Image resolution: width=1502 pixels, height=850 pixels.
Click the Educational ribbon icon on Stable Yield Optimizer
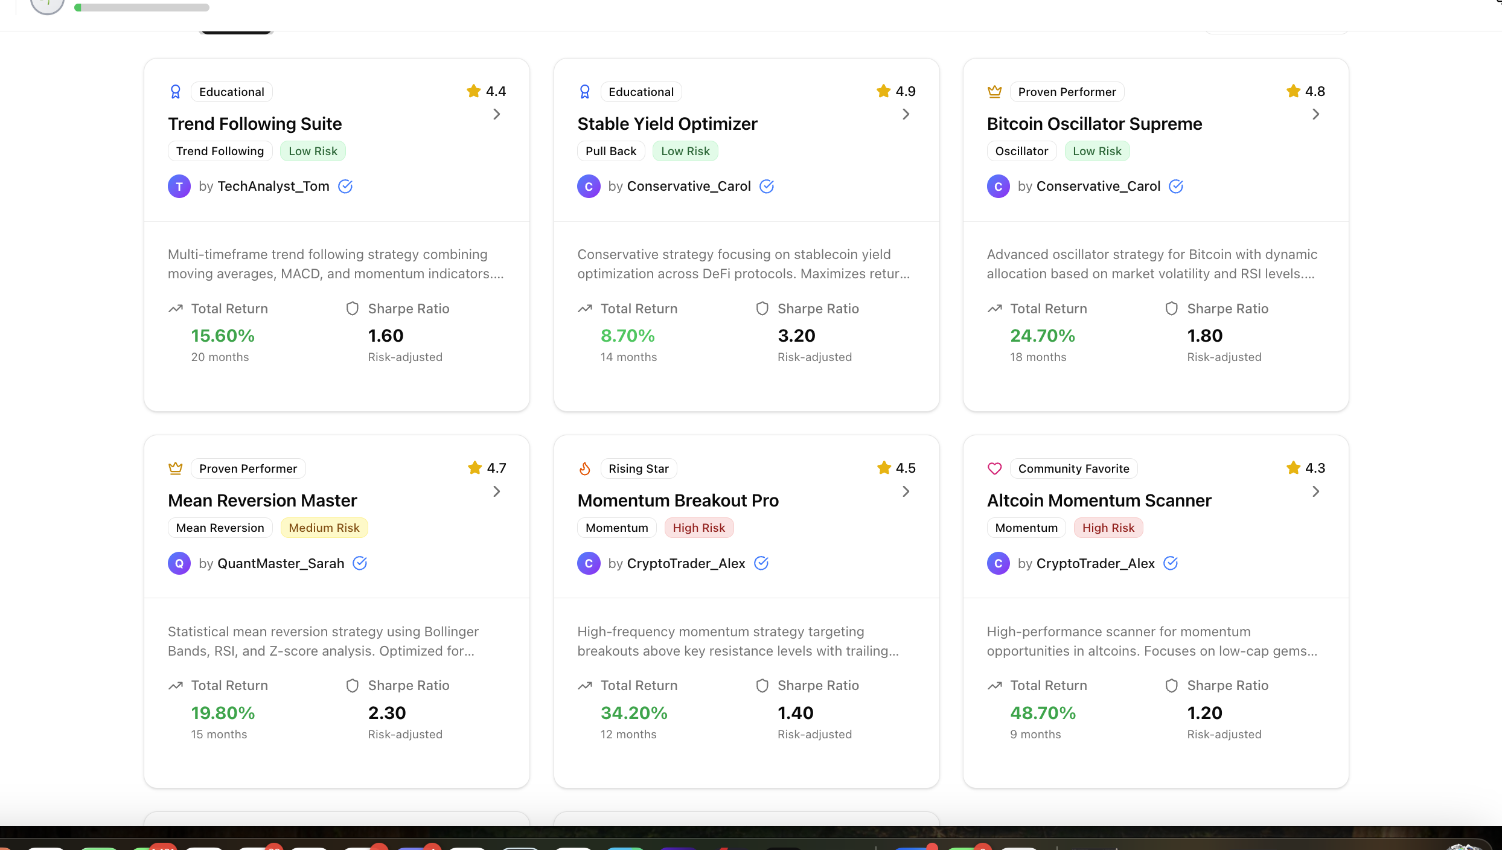pyautogui.click(x=584, y=92)
